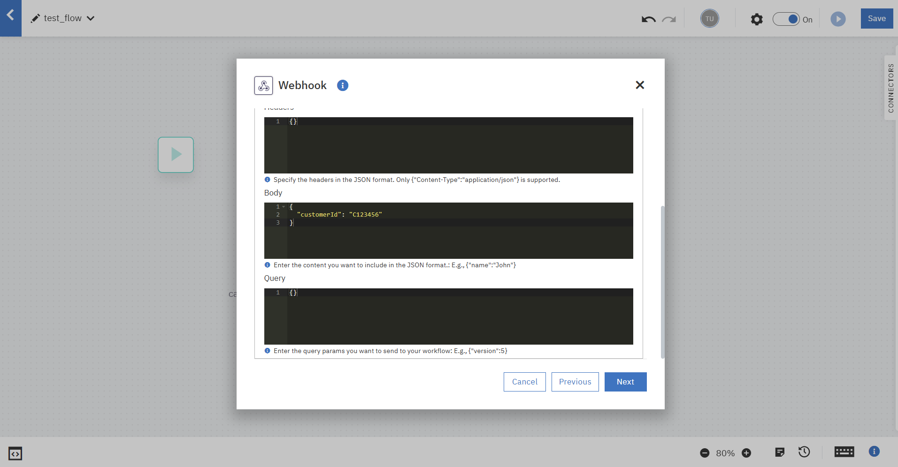The width and height of the screenshot is (898, 467).
Task: Click the redo arrow icon
Action: click(x=669, y=19)
